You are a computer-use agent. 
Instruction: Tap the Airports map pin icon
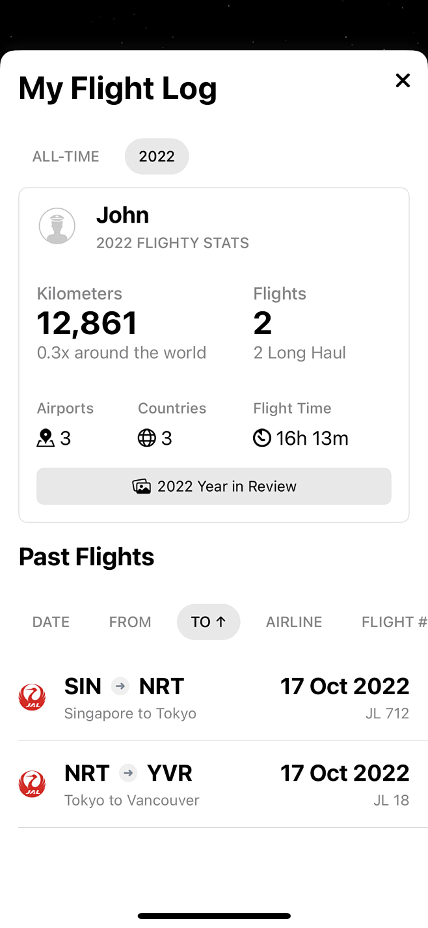(46, 438)
